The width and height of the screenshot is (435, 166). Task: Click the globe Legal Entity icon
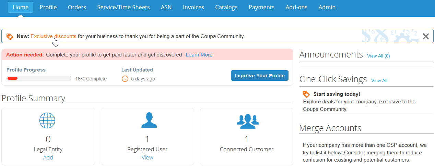click(47, 120)
